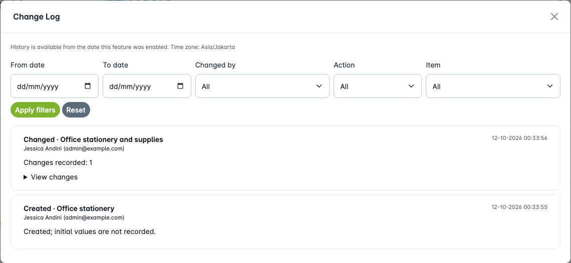Open the From date calendar picker icon

(87, 86)
